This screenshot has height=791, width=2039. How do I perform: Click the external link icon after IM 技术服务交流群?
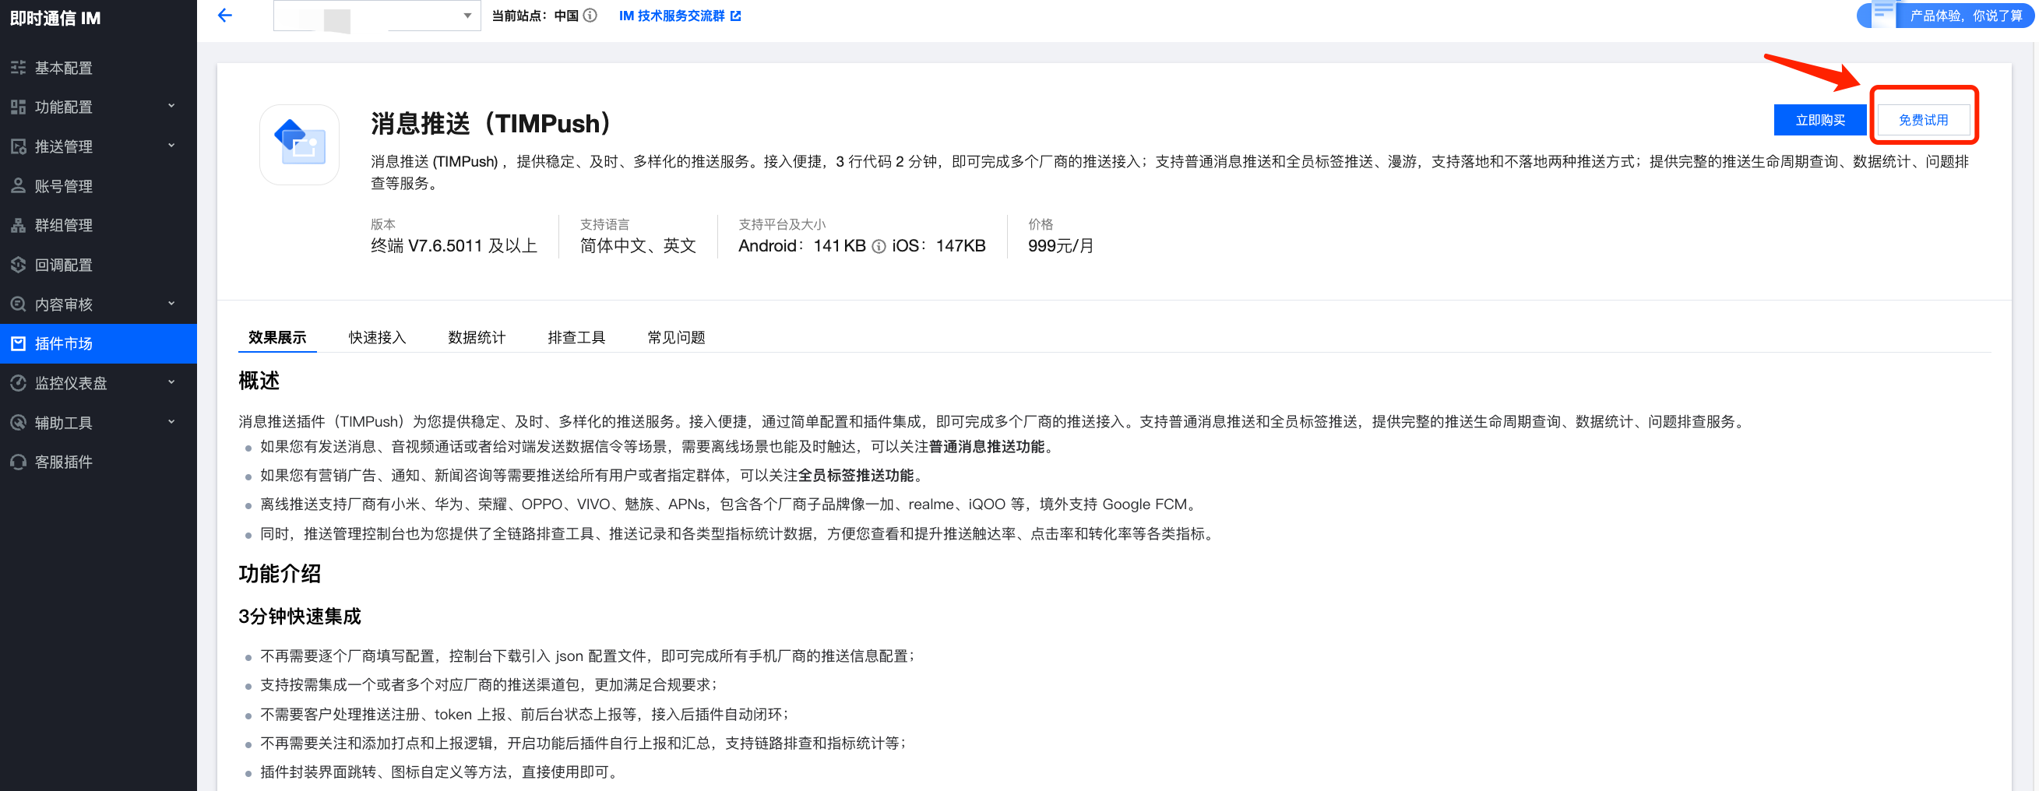(735, 16)
